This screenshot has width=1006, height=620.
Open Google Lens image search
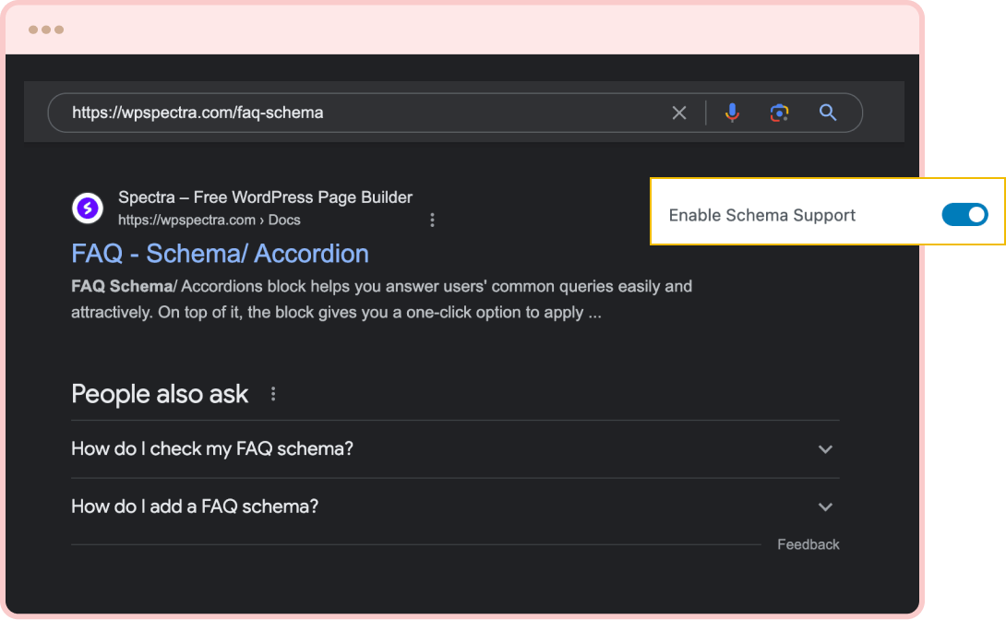[780, 113]
